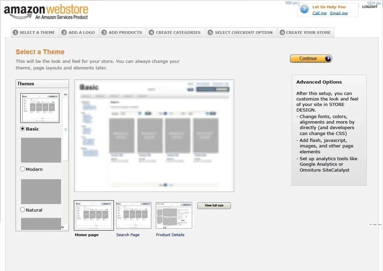The width and height of the screenshot is (383, 271).
Task: Click the Natural theme gray thumbnail
Action: click(41, 192)
